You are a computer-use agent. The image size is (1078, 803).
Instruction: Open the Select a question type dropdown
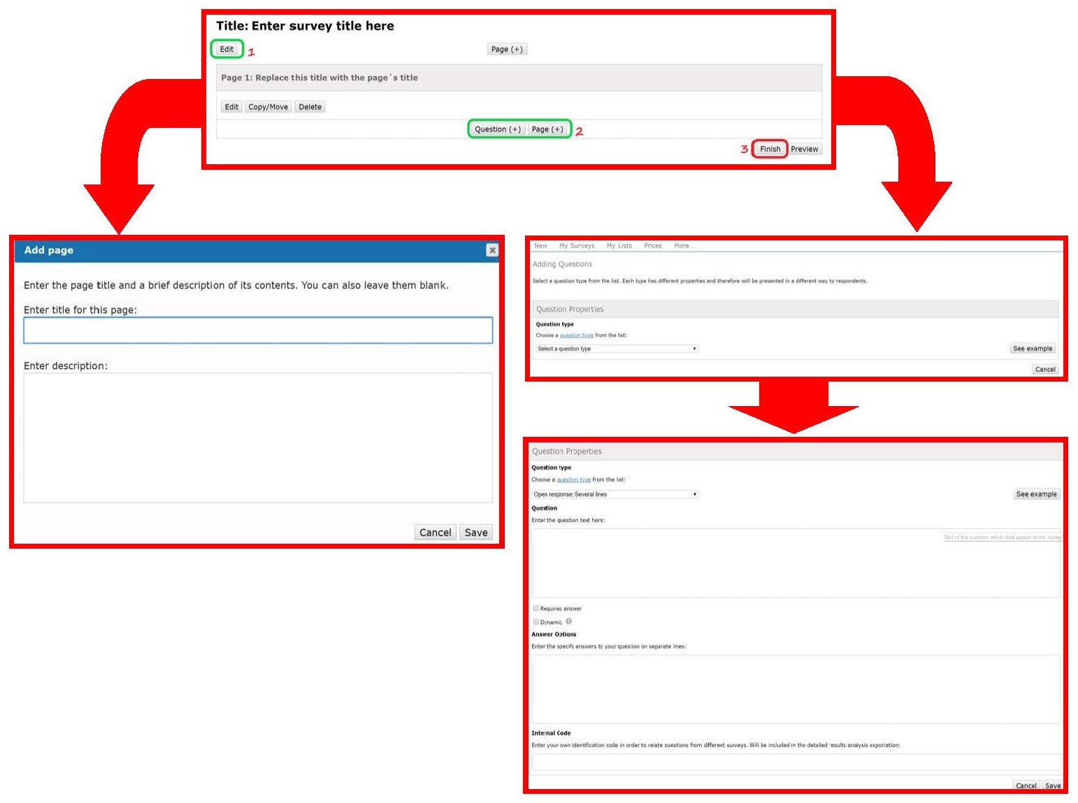click(x=617, y=349)
